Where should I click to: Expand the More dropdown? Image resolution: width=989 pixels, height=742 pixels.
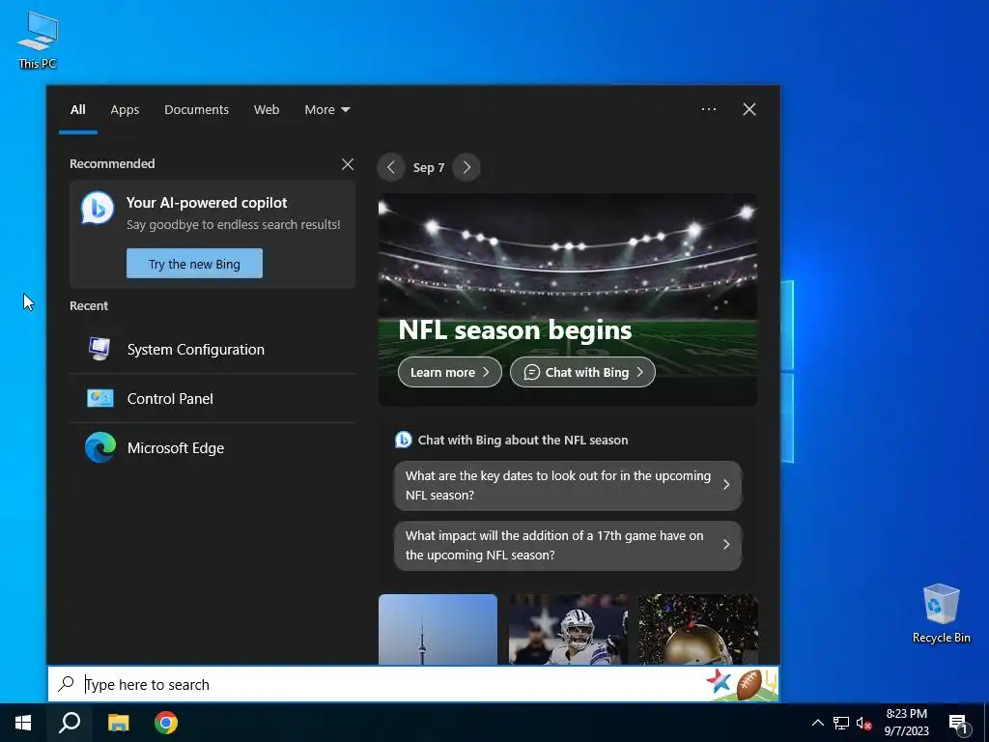point(326,110)
